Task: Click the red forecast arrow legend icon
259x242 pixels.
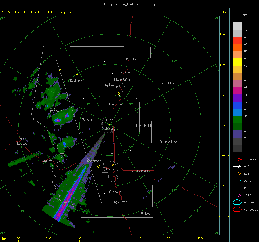Action: 237,159
